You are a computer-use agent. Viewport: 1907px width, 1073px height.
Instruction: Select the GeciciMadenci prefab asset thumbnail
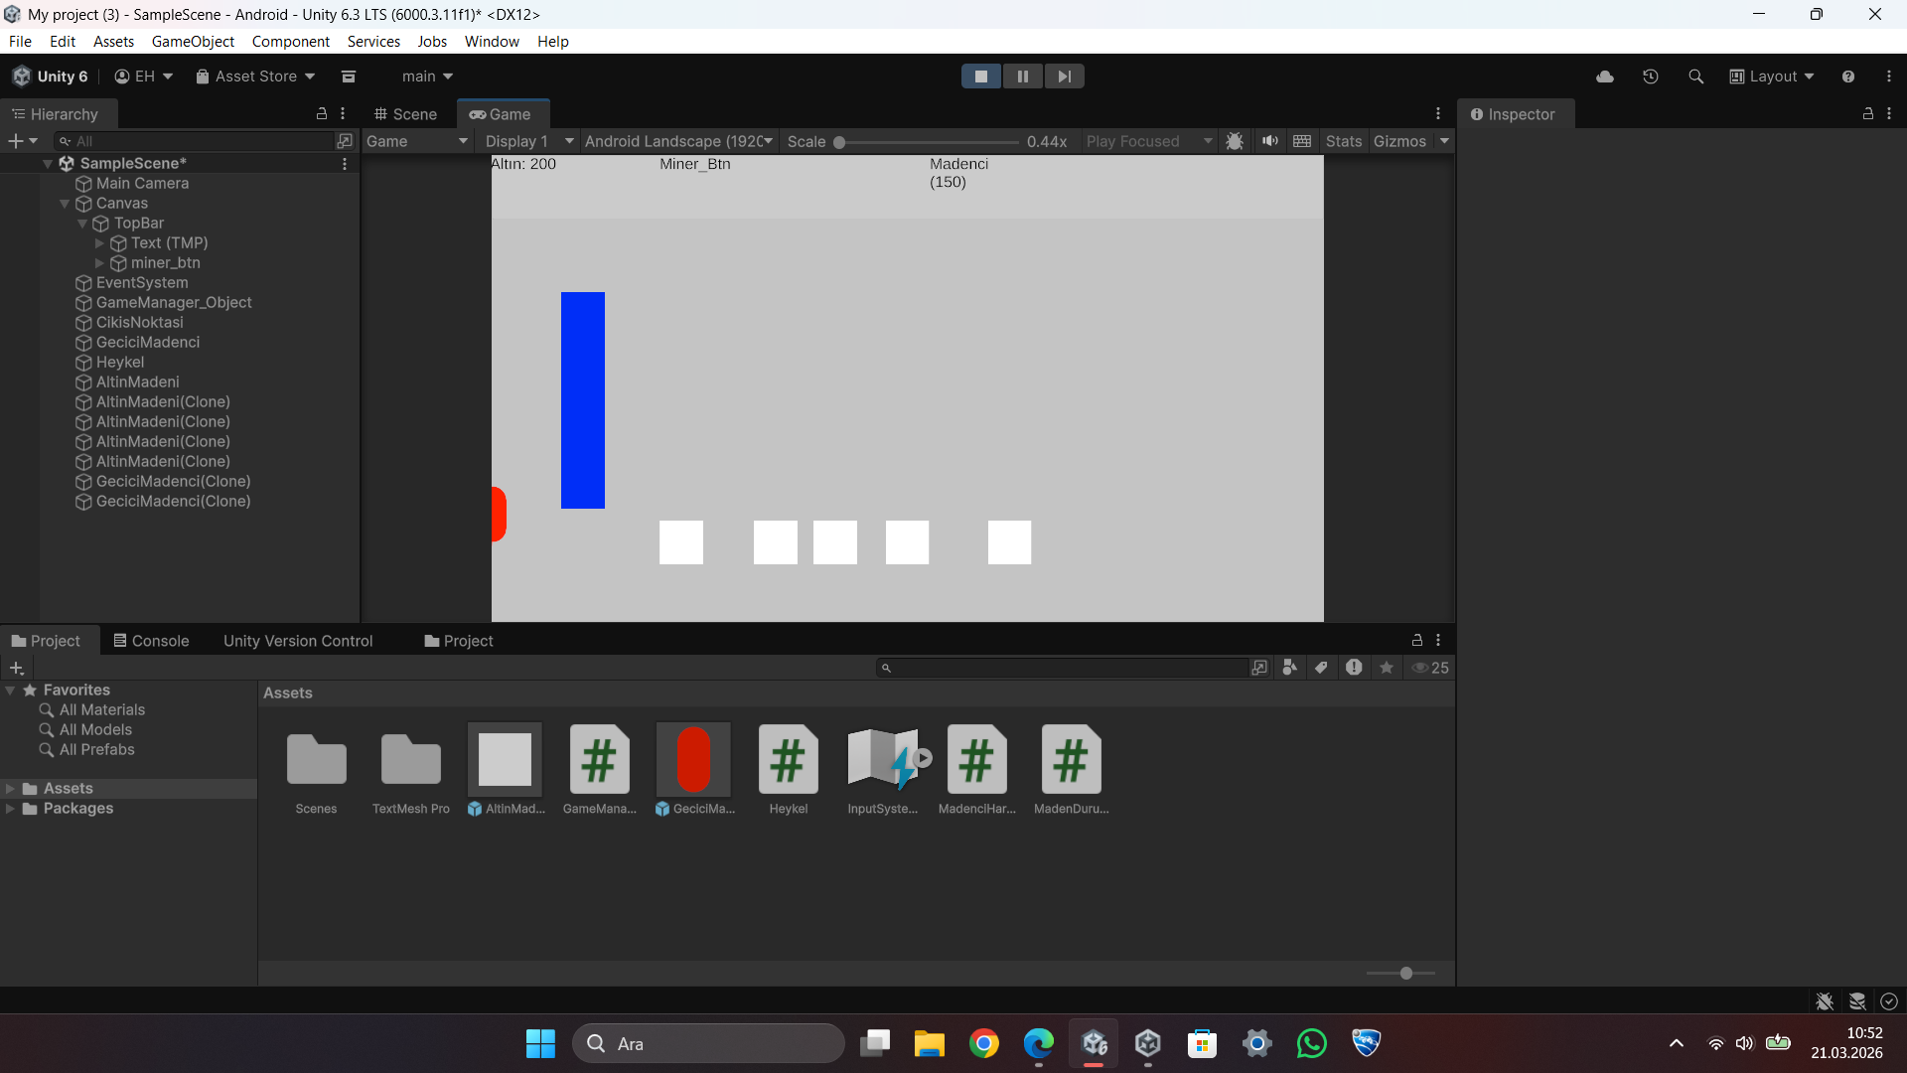pyautogui.click(x=693, y=760)
